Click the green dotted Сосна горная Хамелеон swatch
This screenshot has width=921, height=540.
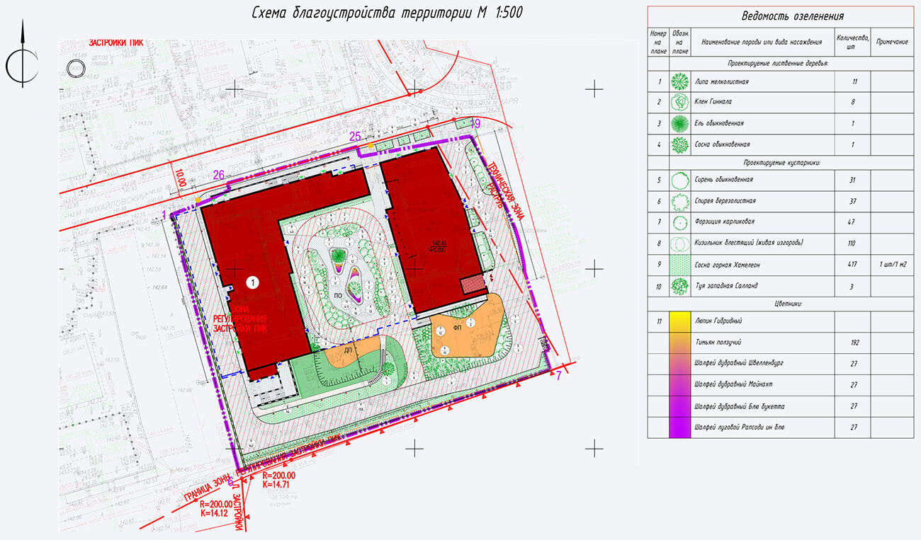click(x=680, y=265)
